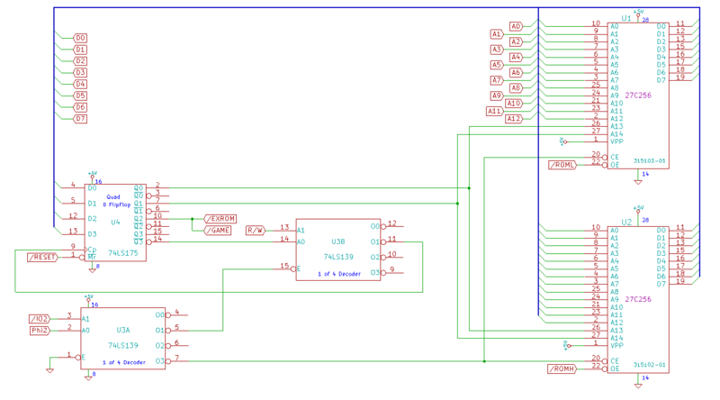Click the A11 address label
Viewport: 720px width, 400px height.
[x=494, y=112]
